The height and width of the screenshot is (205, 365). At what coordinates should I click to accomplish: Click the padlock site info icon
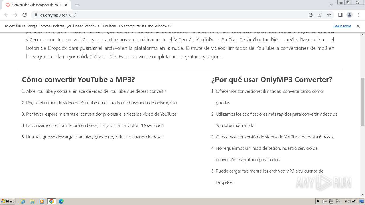(x=36, y=15)
